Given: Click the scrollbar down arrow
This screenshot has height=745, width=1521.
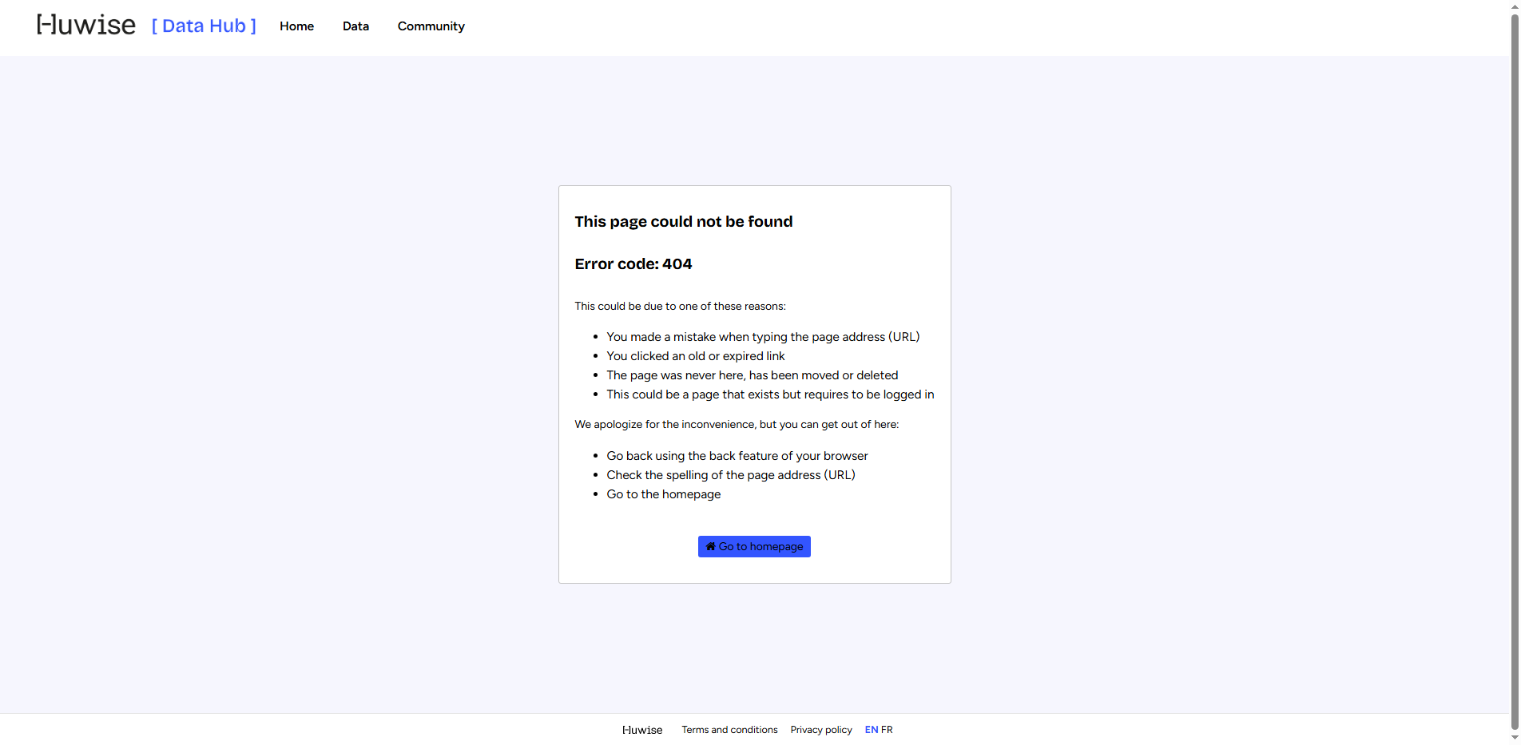Looking at the screenshot, I should click(1514, 739).
